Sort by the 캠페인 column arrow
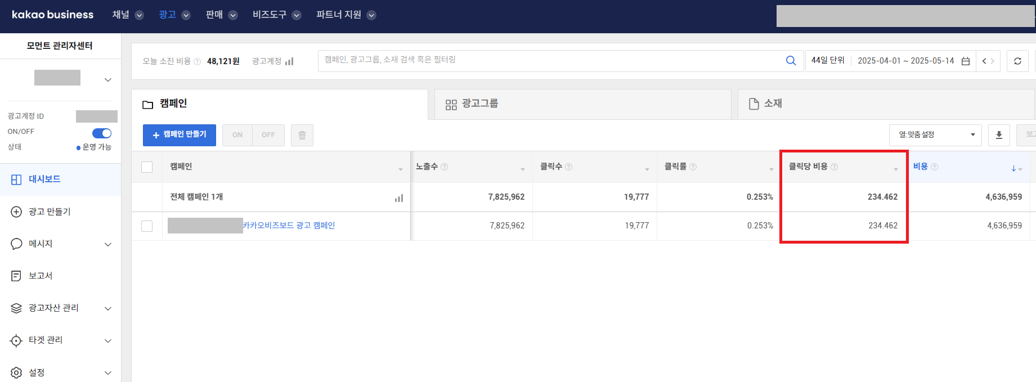This screenshot has height=382, width=1036. pos(401,169)
